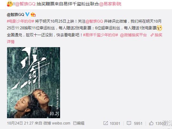The image size is (172, 129).
Task: Click the thumbs-up like icon
Action: pyautogui.click(x=151, y=123)
